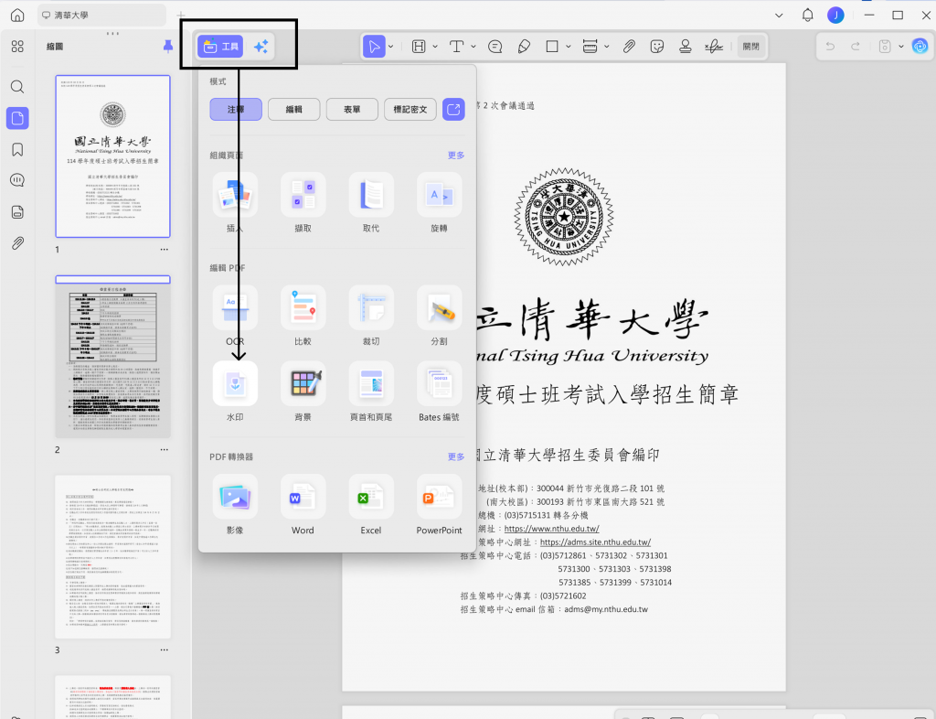Select the 清華大學 document tab
936x719 pixels.
coord(101,16)
